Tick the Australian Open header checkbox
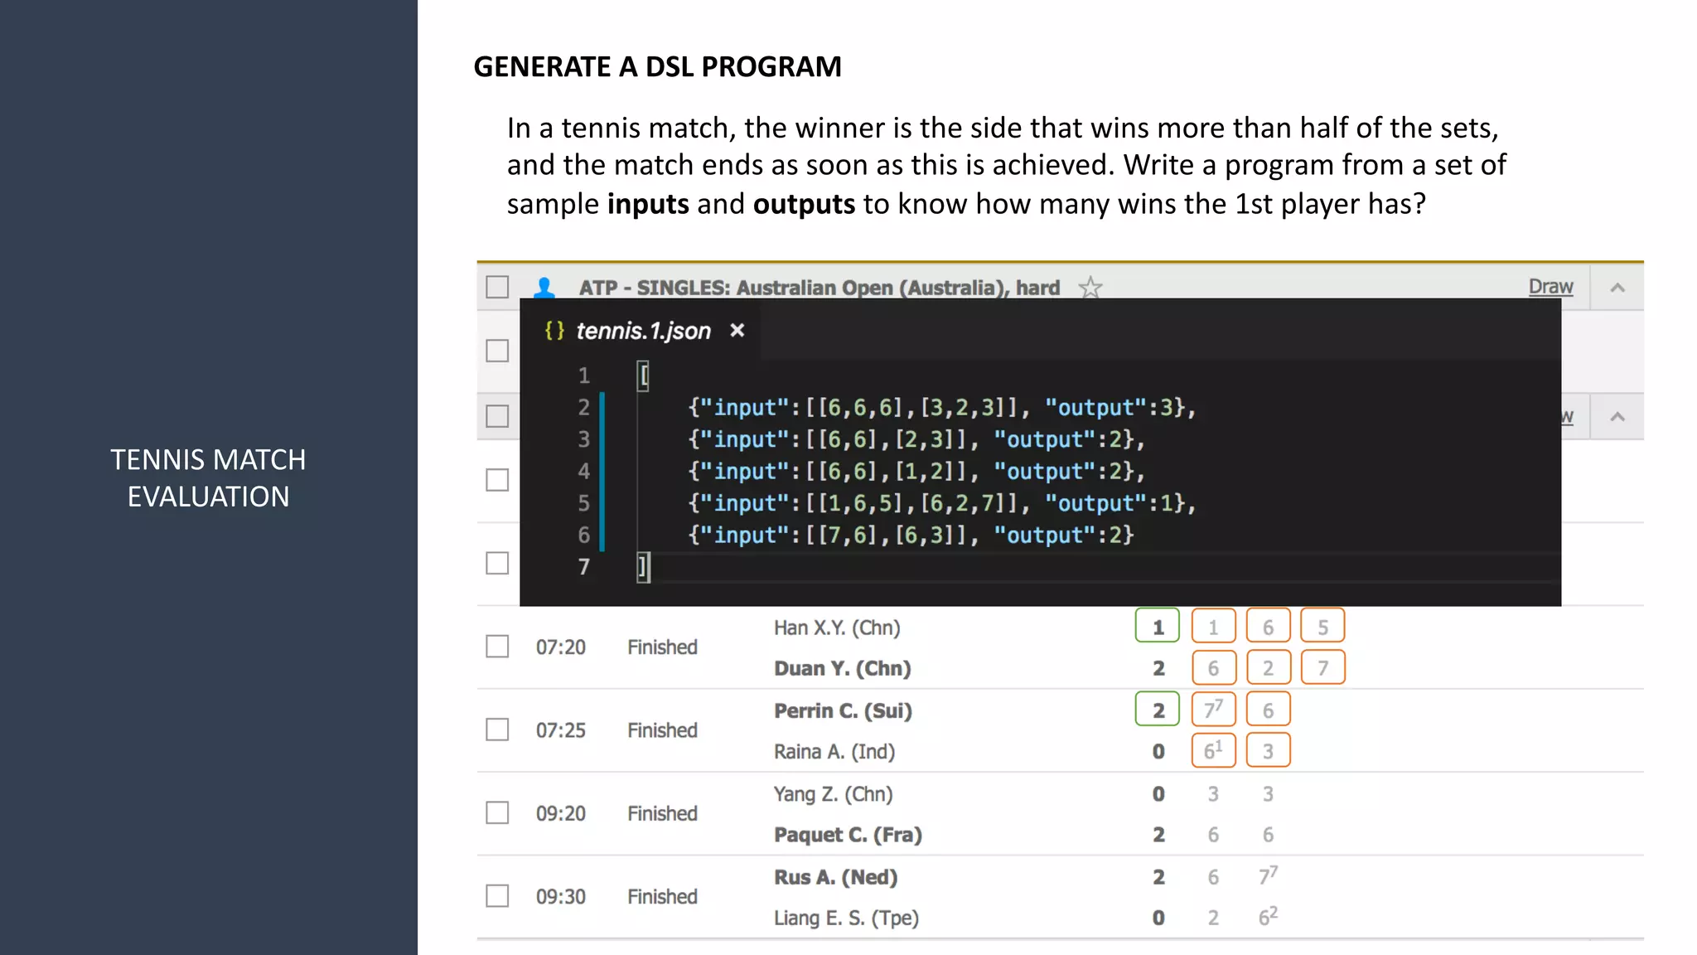The width and height of the screenshot is (1697, 955). (x=497, y=287)
